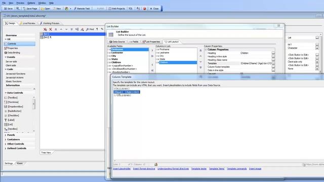Move the selected column up one position
This screenshot has height=182, width=324.
pyautogui.click(x=200, y=56)
